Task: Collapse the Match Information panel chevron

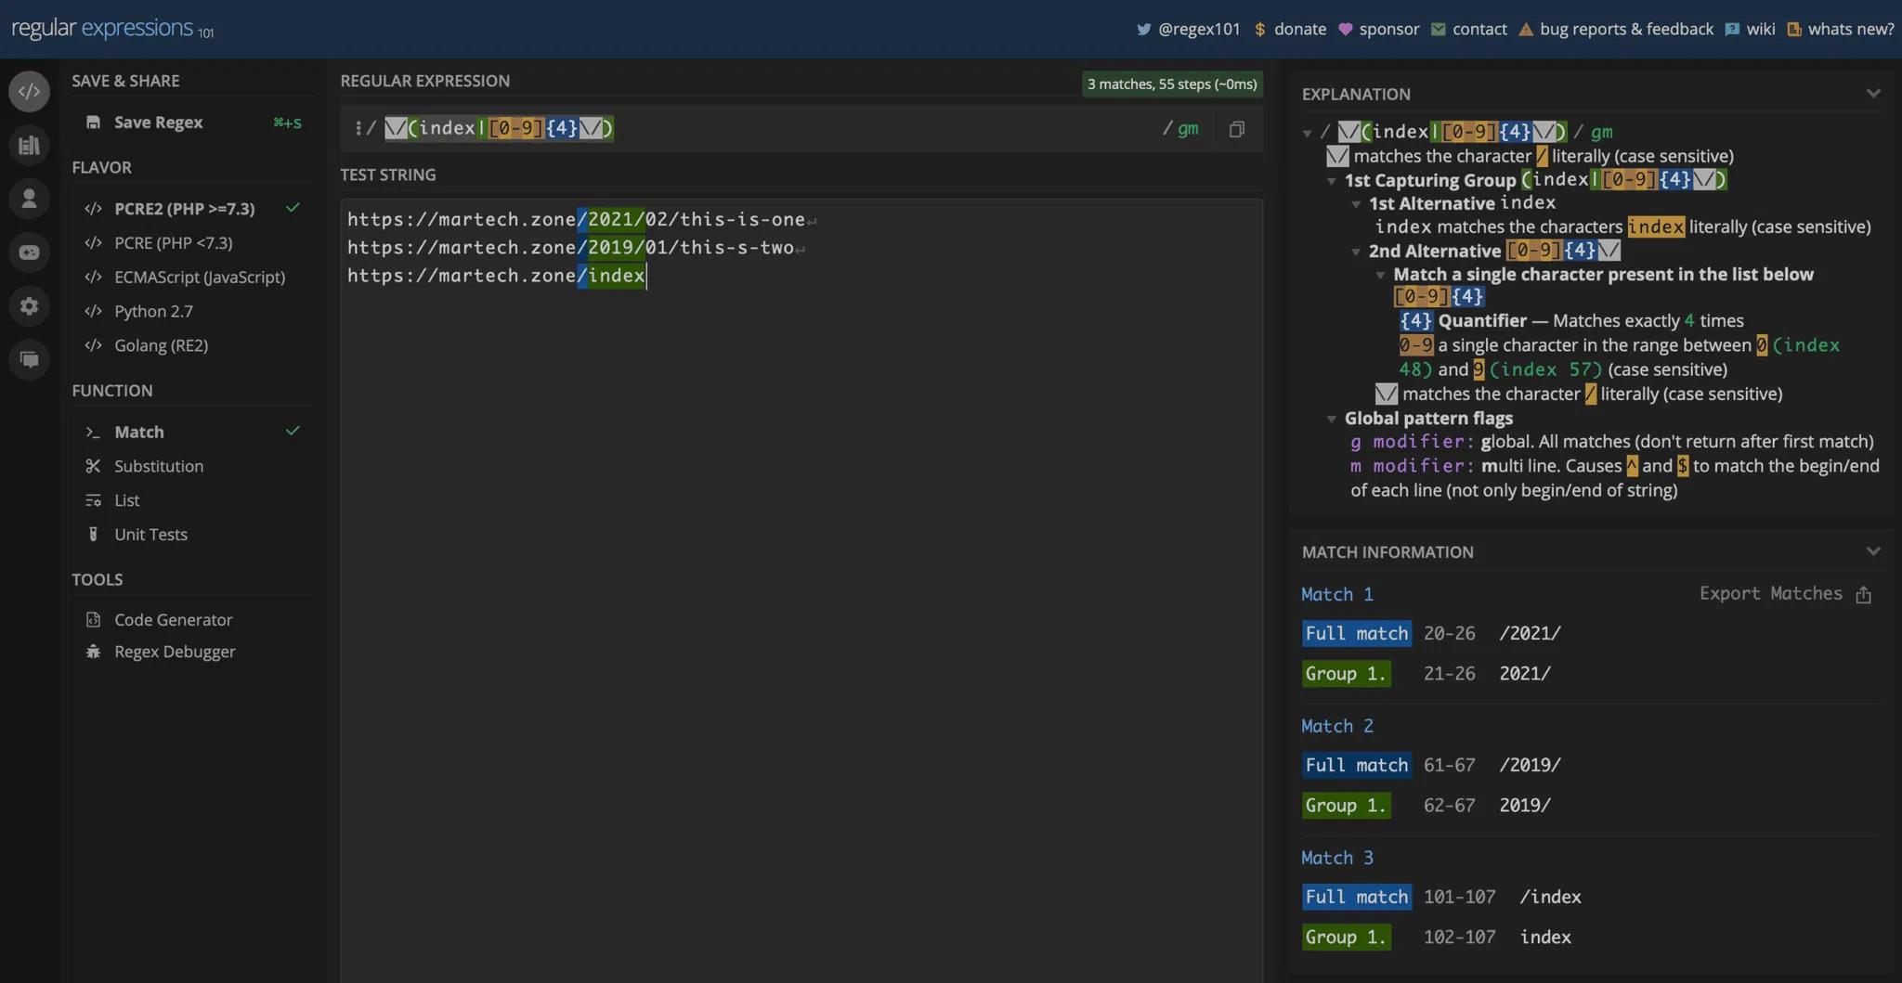Action: [x=1873, y=551]
